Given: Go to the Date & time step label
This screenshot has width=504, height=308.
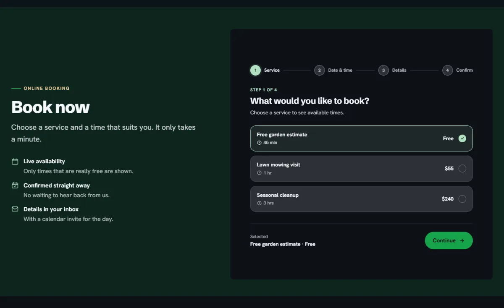Looking at the screenshot, I should point(340,70).
